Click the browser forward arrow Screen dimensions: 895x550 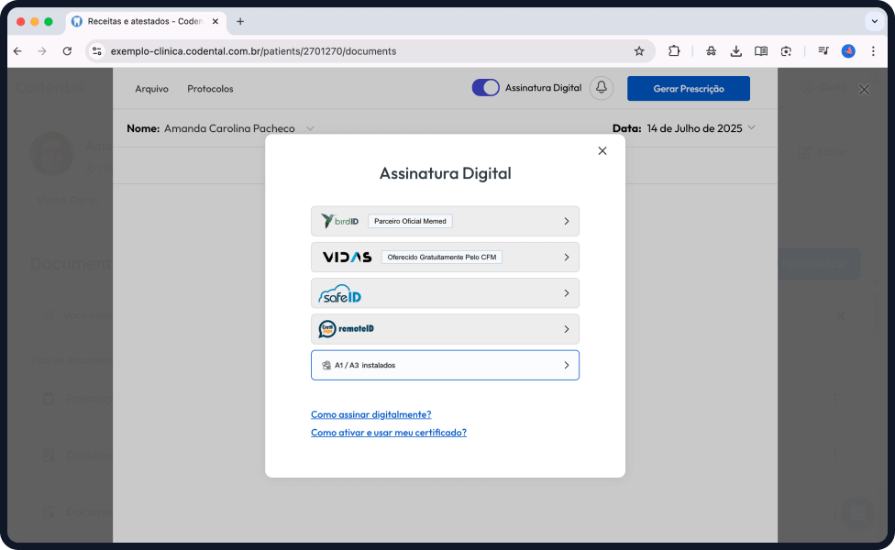[x=42, y=51]
